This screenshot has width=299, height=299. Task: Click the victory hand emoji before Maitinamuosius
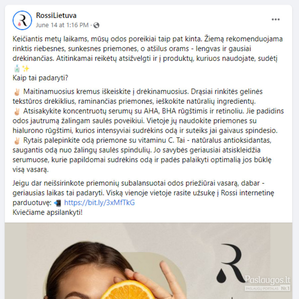tap(17, 92)
